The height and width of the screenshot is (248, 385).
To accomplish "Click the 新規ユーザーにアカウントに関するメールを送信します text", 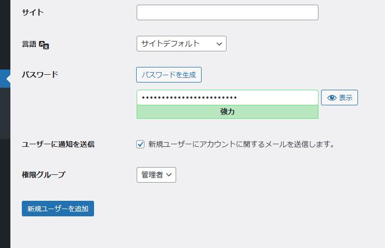I will (x=241, y=144).
